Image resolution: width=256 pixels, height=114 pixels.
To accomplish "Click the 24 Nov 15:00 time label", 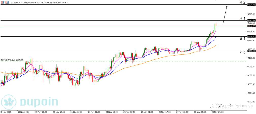I will [112, 112].
